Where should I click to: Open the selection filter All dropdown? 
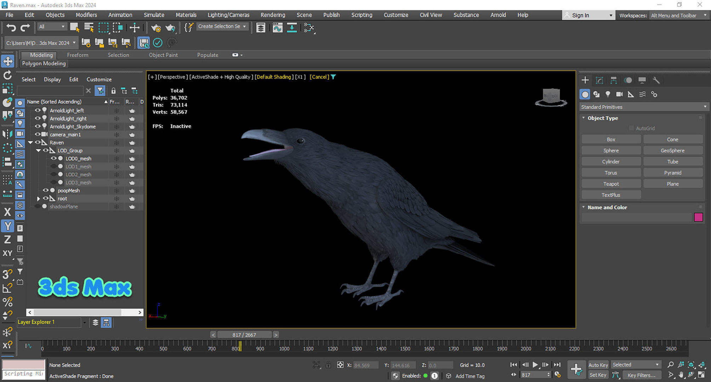point(52,27)
